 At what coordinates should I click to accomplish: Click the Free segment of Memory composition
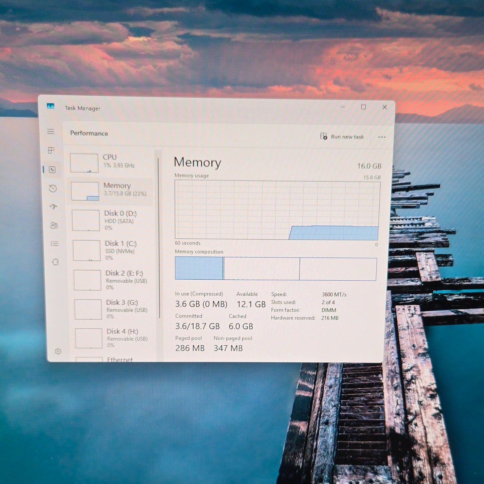click(x=338, y=269)
